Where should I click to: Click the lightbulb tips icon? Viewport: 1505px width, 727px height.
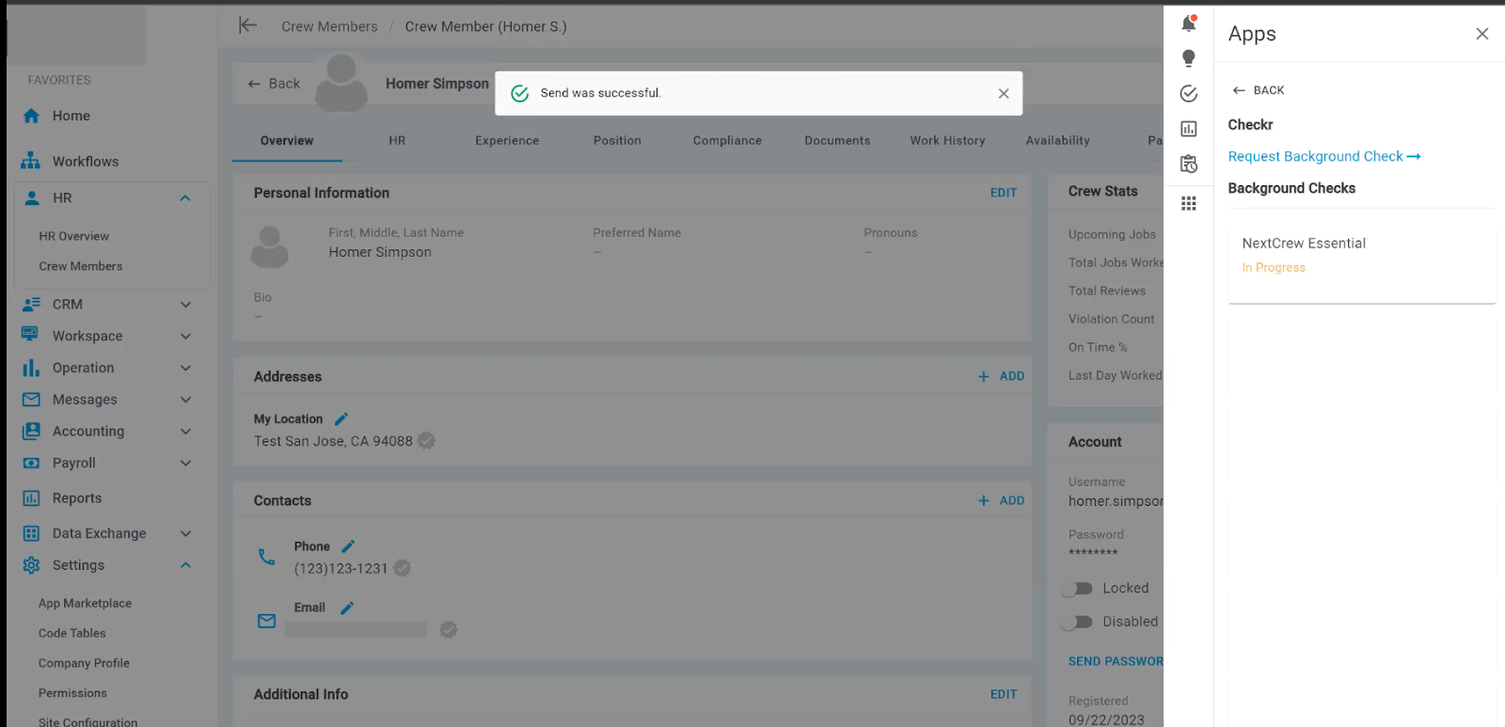pos(1189,58)
